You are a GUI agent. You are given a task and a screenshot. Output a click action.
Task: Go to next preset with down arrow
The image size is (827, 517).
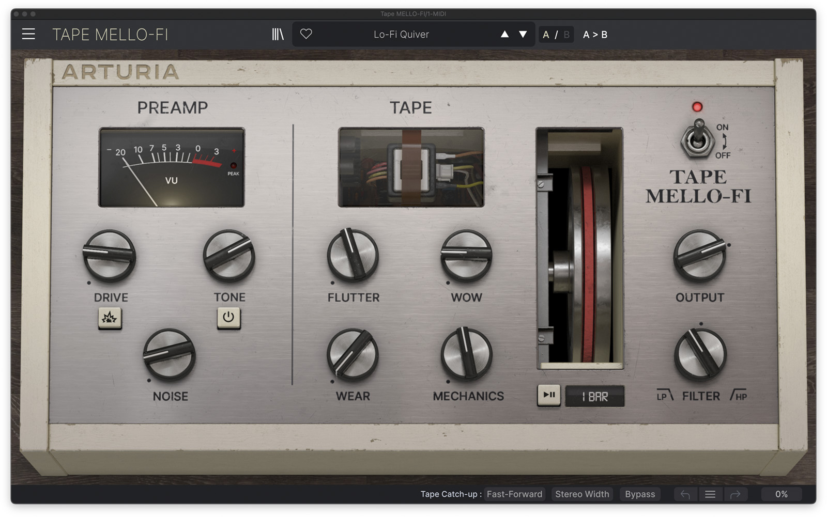coord(523,35)
